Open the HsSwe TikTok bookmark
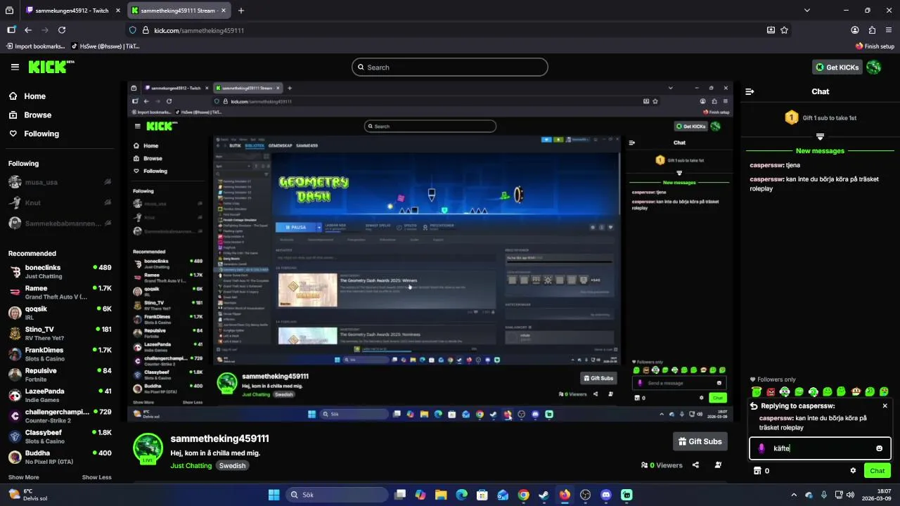 coord(105,46)
